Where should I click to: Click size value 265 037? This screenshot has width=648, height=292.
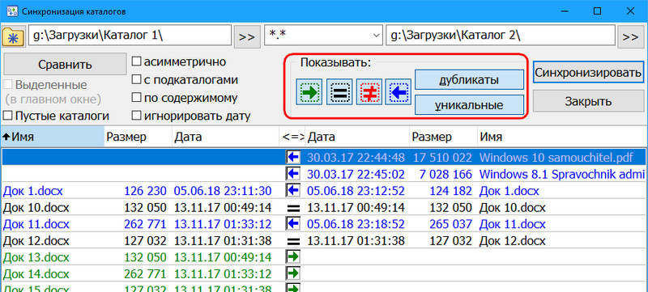pyautogui.click(x=450, y=224)
